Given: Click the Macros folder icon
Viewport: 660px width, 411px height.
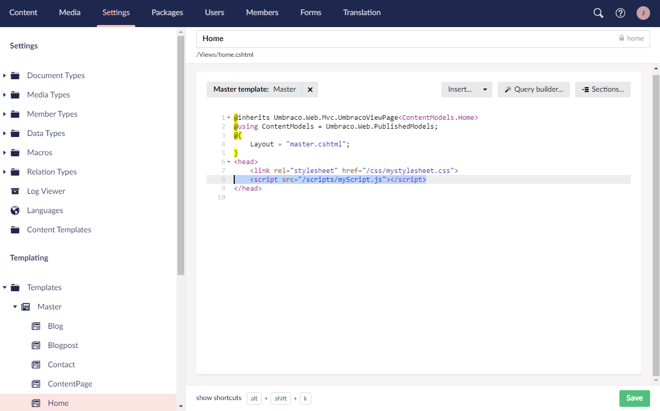Looking at the screenshot, I should pyautogui.click(x=16, y=153).
